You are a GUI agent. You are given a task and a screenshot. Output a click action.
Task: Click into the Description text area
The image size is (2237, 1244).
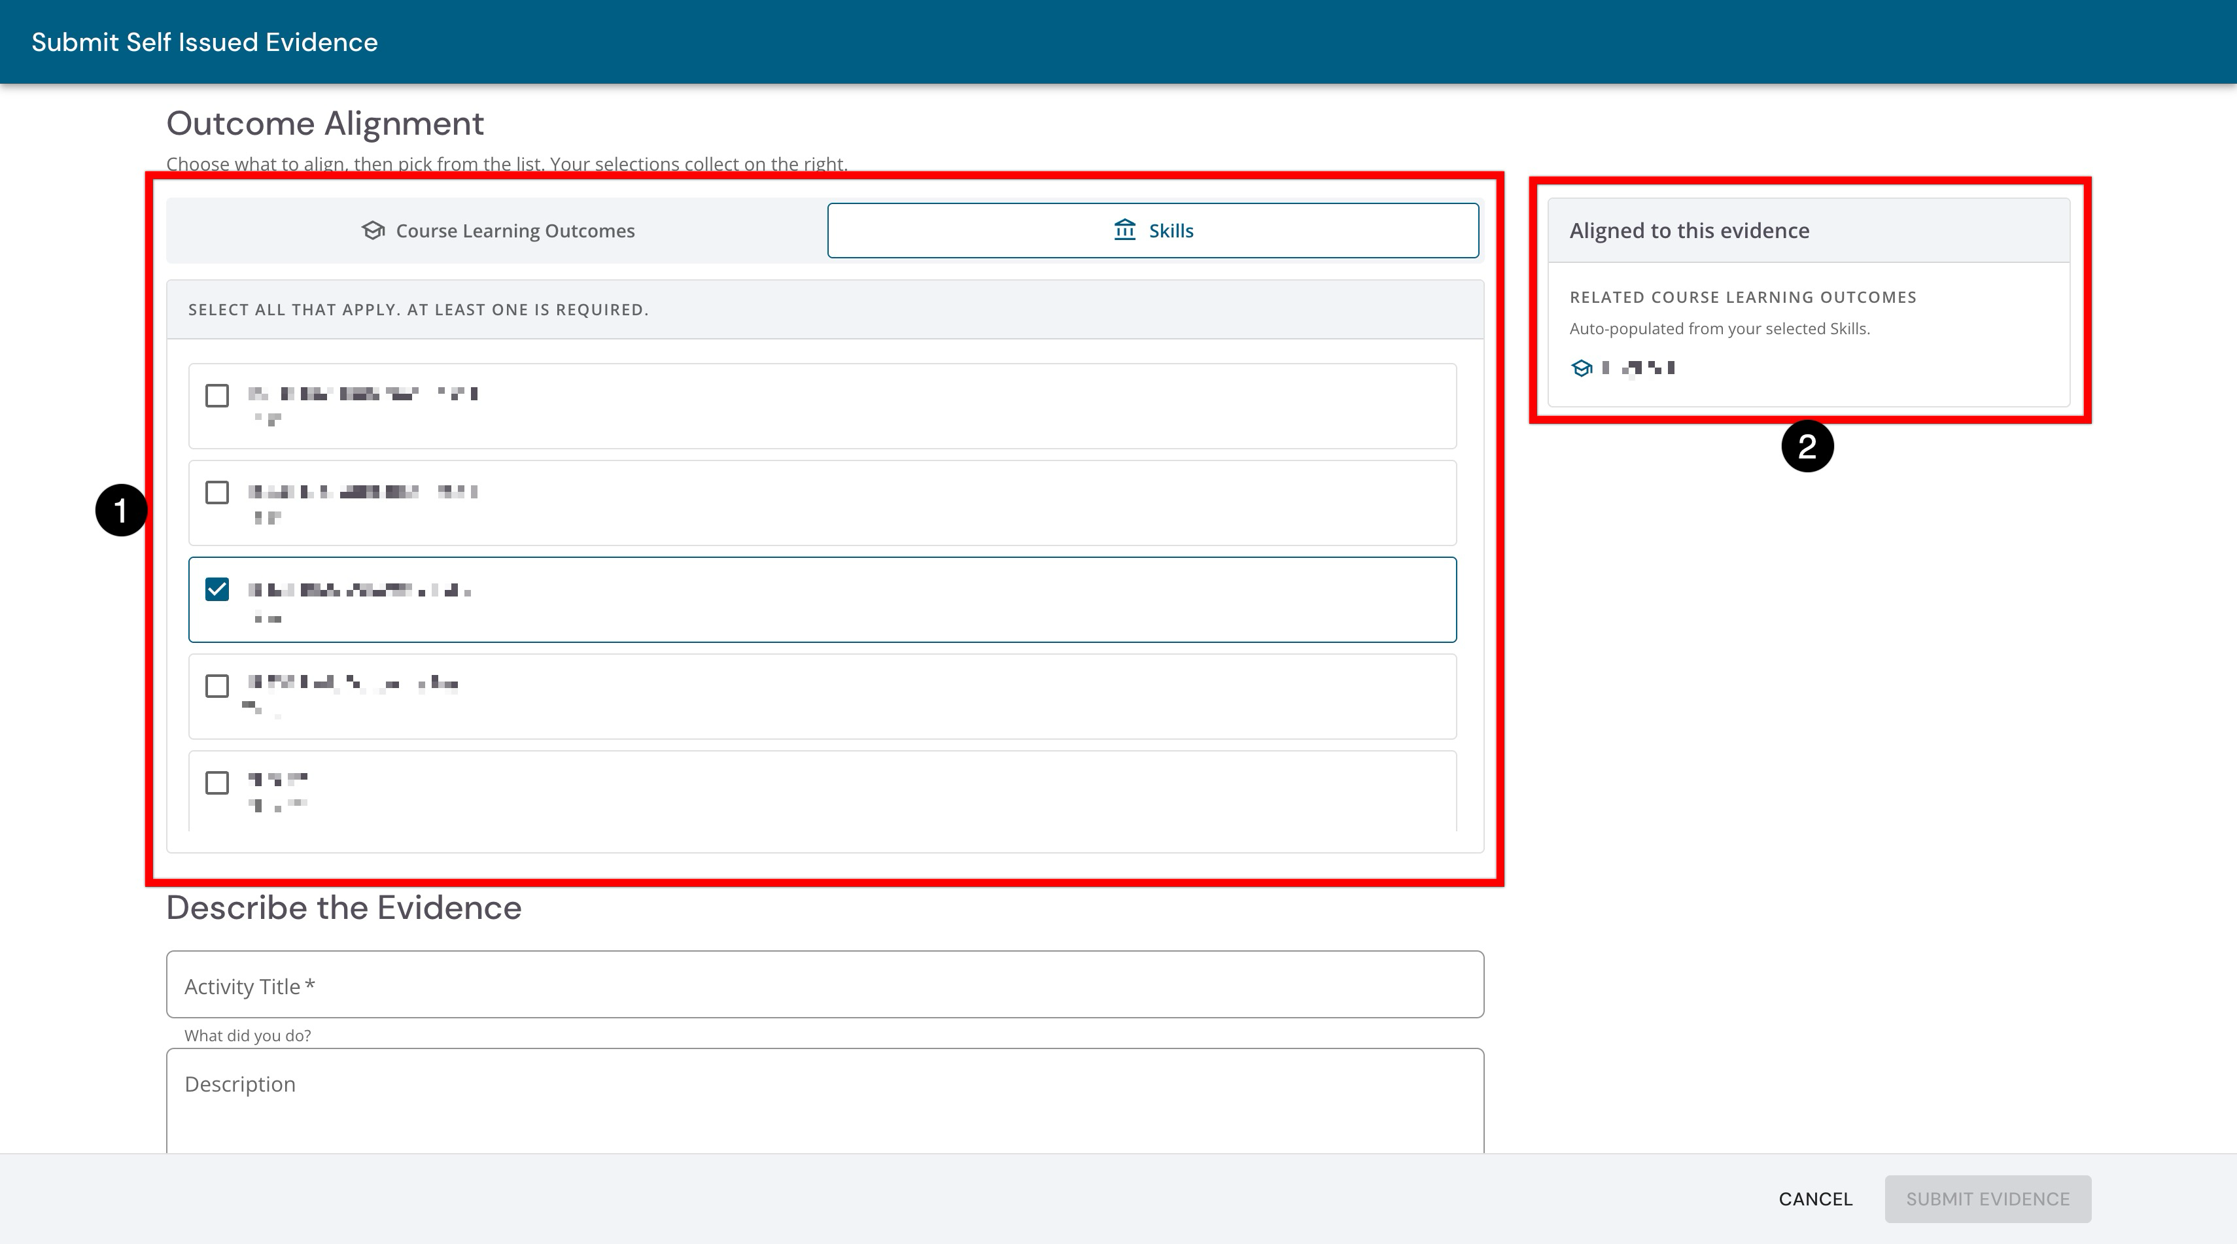coord(825,1101)
